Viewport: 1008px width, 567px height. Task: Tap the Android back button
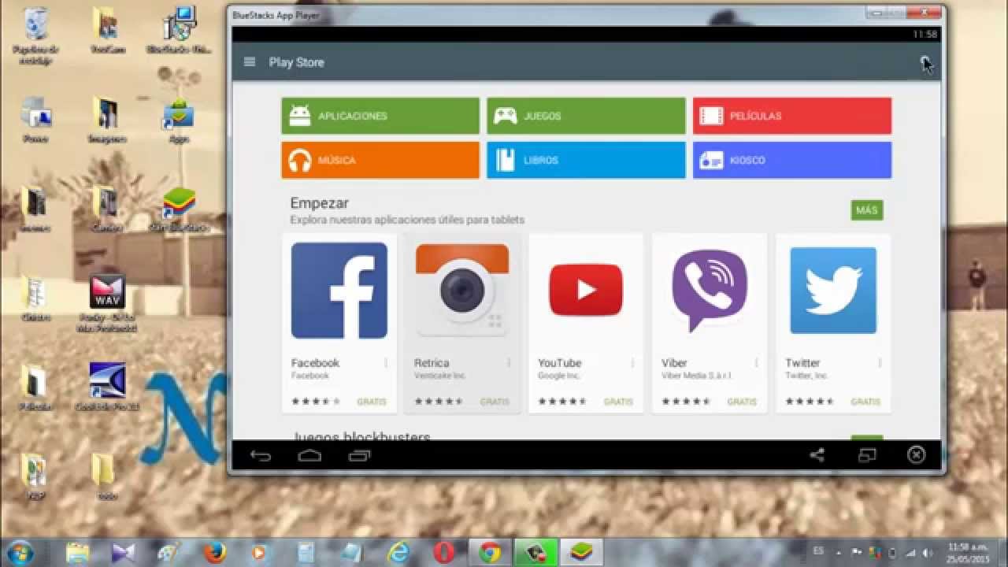(x=261, y=455)
